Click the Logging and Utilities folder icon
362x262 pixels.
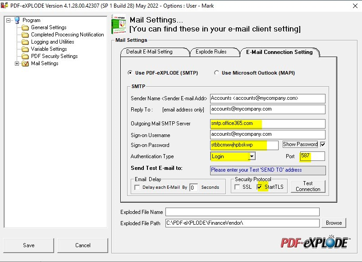pos(25,42)
